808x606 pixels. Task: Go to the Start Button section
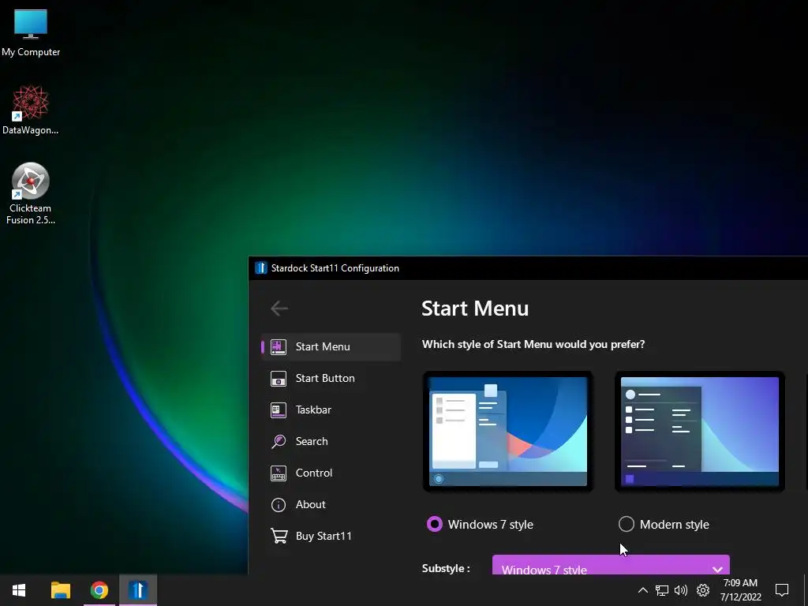point(331,378)
